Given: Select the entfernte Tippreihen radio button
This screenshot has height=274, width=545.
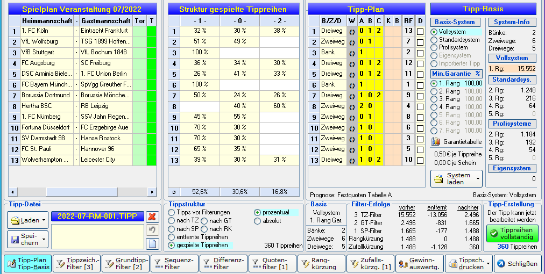Looking at the screenshot, I should coord(172,237).
